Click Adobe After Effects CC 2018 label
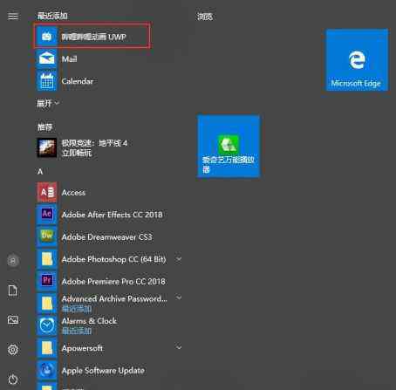The width and height of the screenshot is (396, 390). tap(112, 215)
